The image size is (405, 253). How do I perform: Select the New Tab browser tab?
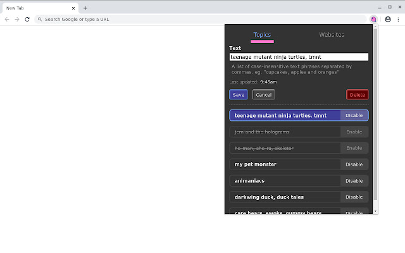(40, 8)
